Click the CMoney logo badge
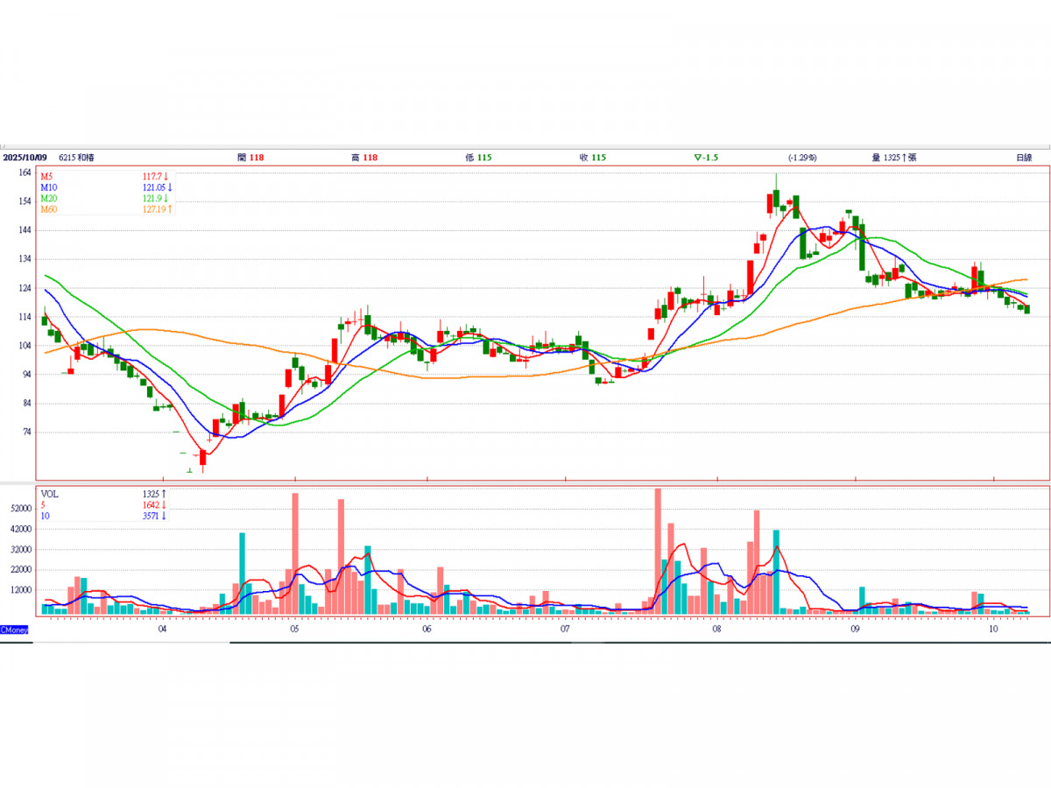1051x788 pixels. (15, 630)
